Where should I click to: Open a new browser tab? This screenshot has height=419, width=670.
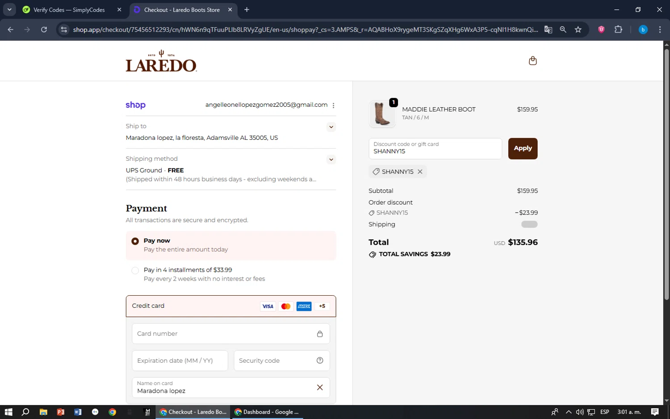247,10
